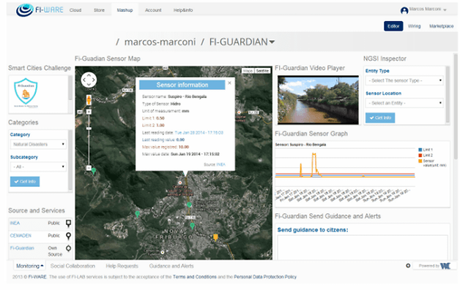Click the main page vertical scrollbar
The width and height of the screenshot is (460, 290).
(x=456, y=107)
